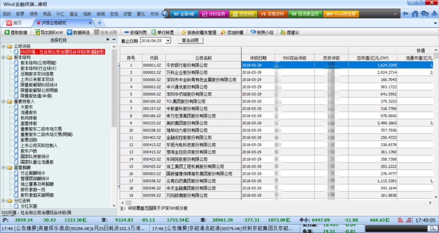439x233 pixels.
Task: Click the 算法说明 button
Action: click(x=190, y=41)
